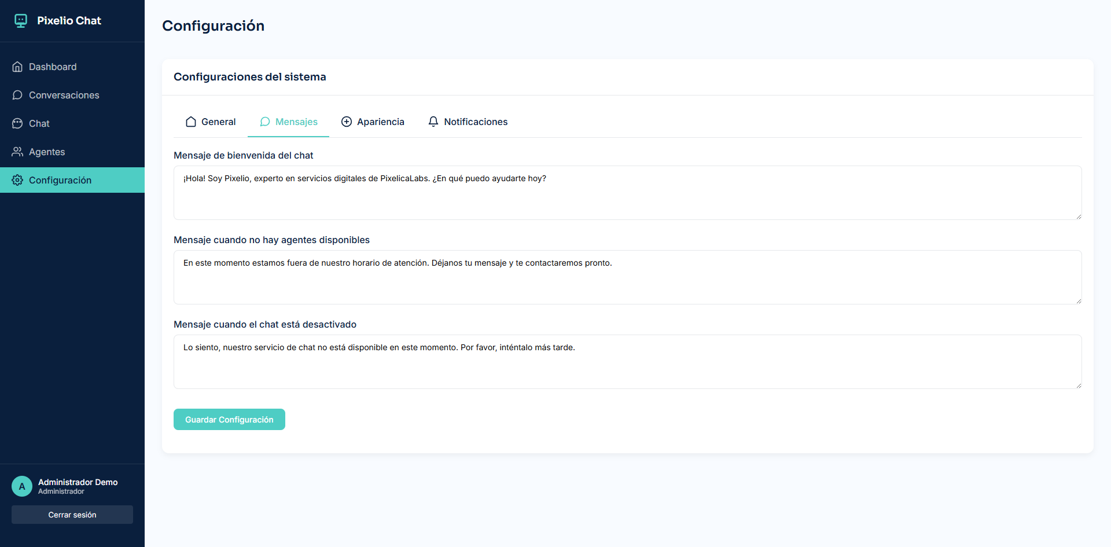Click label "Mensaje cuando no hay agentes disponibles"

271,240
